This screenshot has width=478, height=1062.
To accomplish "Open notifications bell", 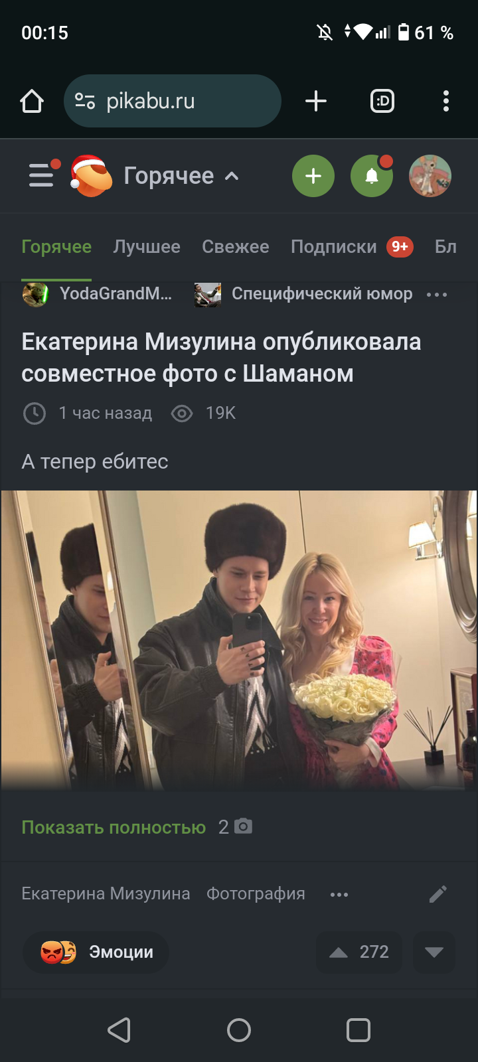I will 372,176.
